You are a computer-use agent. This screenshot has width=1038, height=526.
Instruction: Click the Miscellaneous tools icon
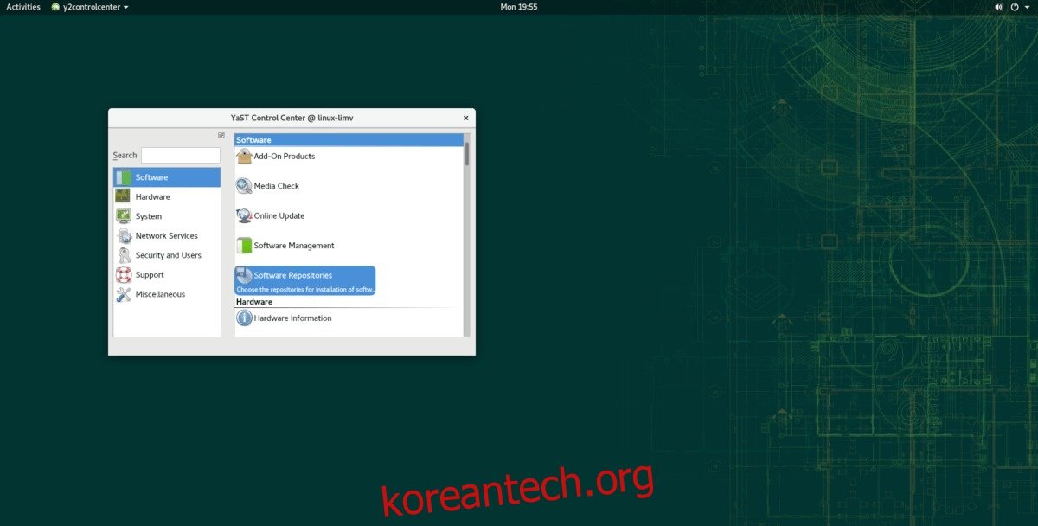pyautogui.click(x=124, y=294)
